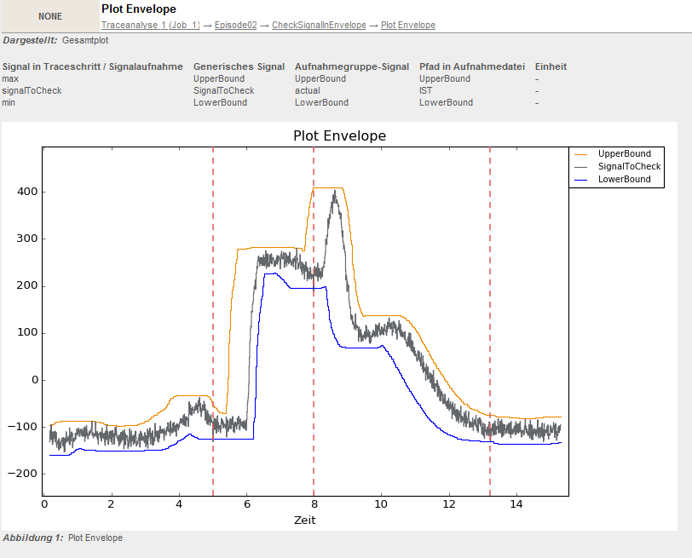Click the 'Signal in Traceschritt / Signalaufnahme' column header

click(x=93, y=66)
